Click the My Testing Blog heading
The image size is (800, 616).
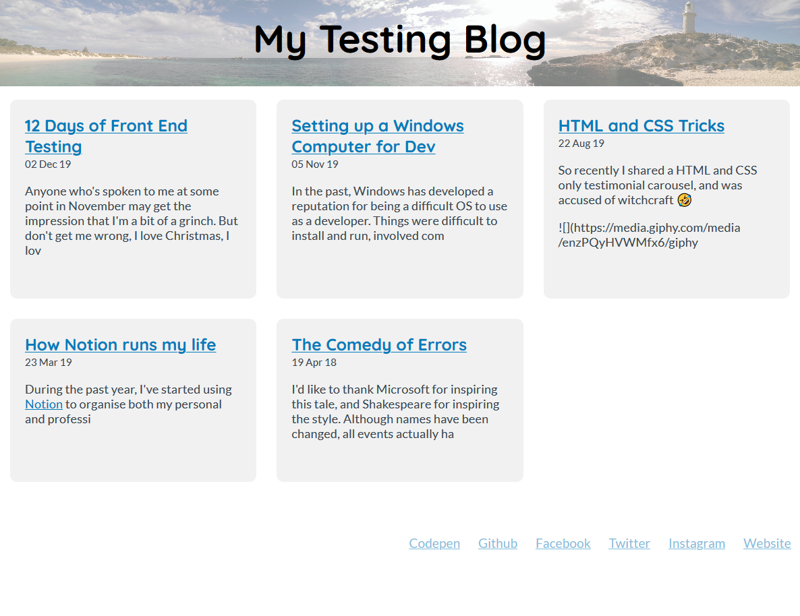pyautogui.click(x=399, y=39)
